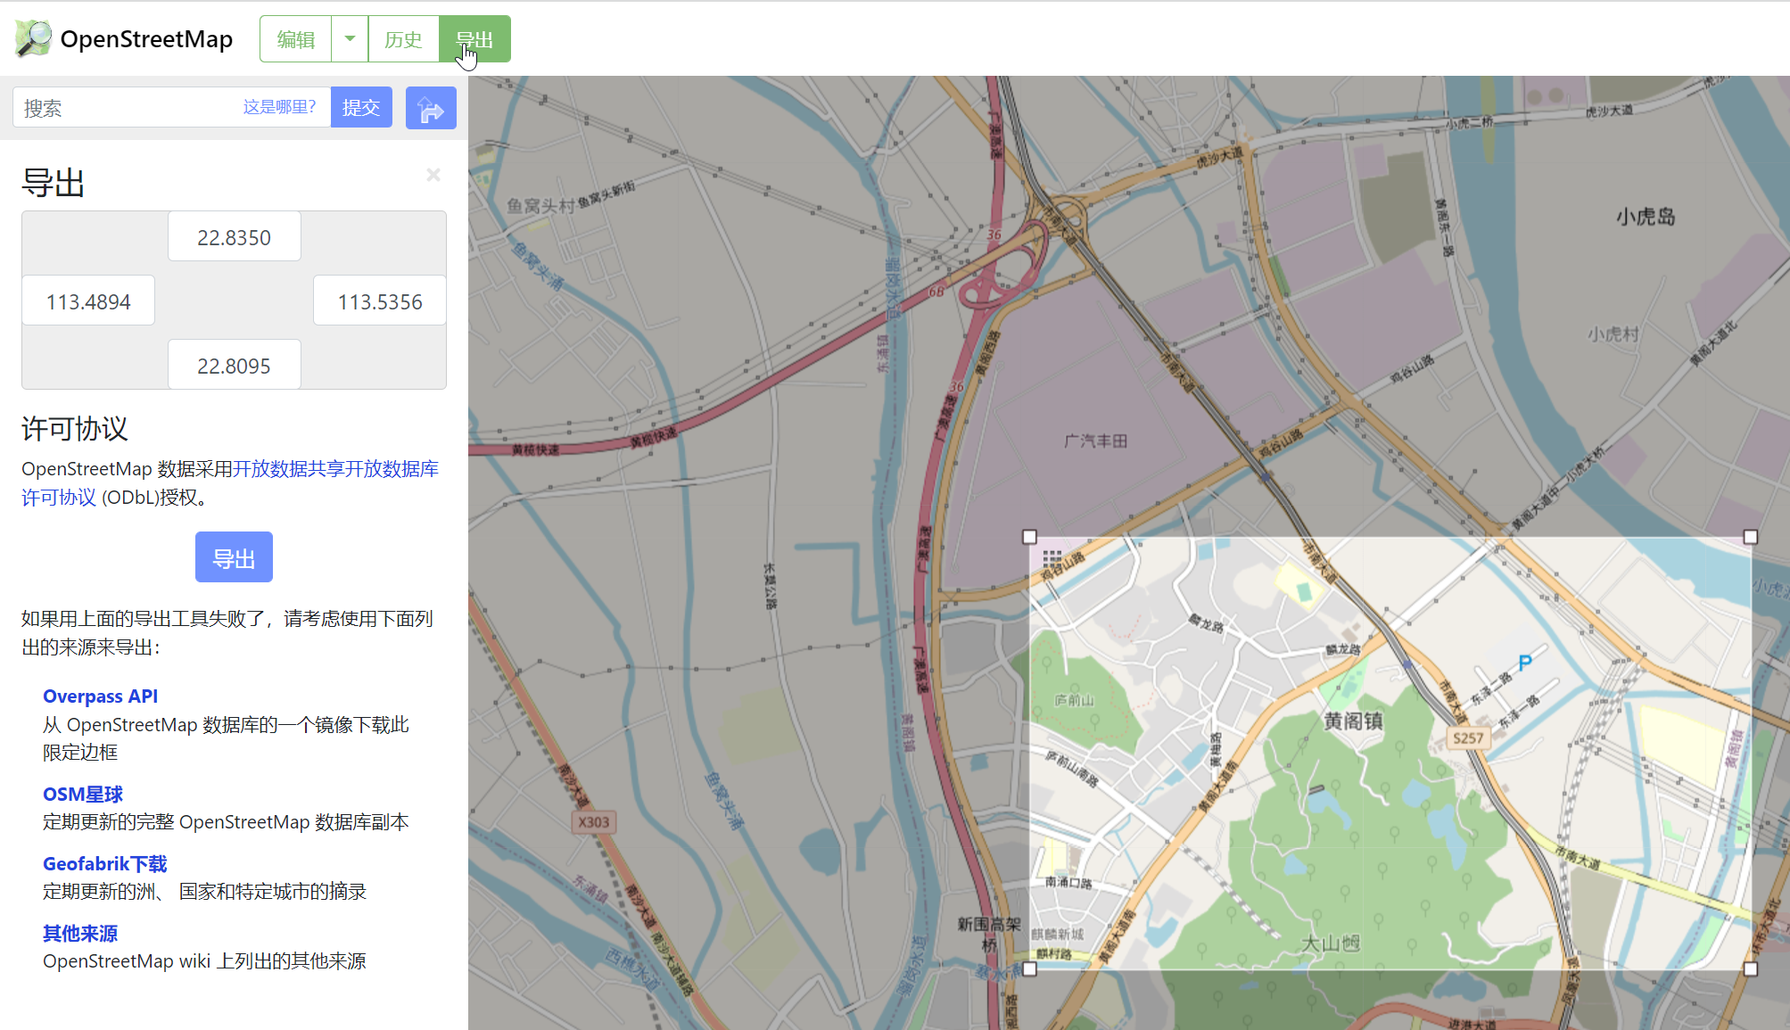Image resolution: width=1790 pixels, height=1030 pixels.
Task: Click the 小虎岛 label on map
Action: pos(1646,217)
